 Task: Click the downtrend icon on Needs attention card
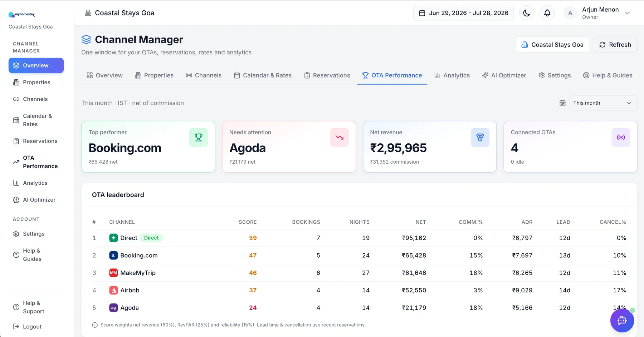click(x=340, y=137)
